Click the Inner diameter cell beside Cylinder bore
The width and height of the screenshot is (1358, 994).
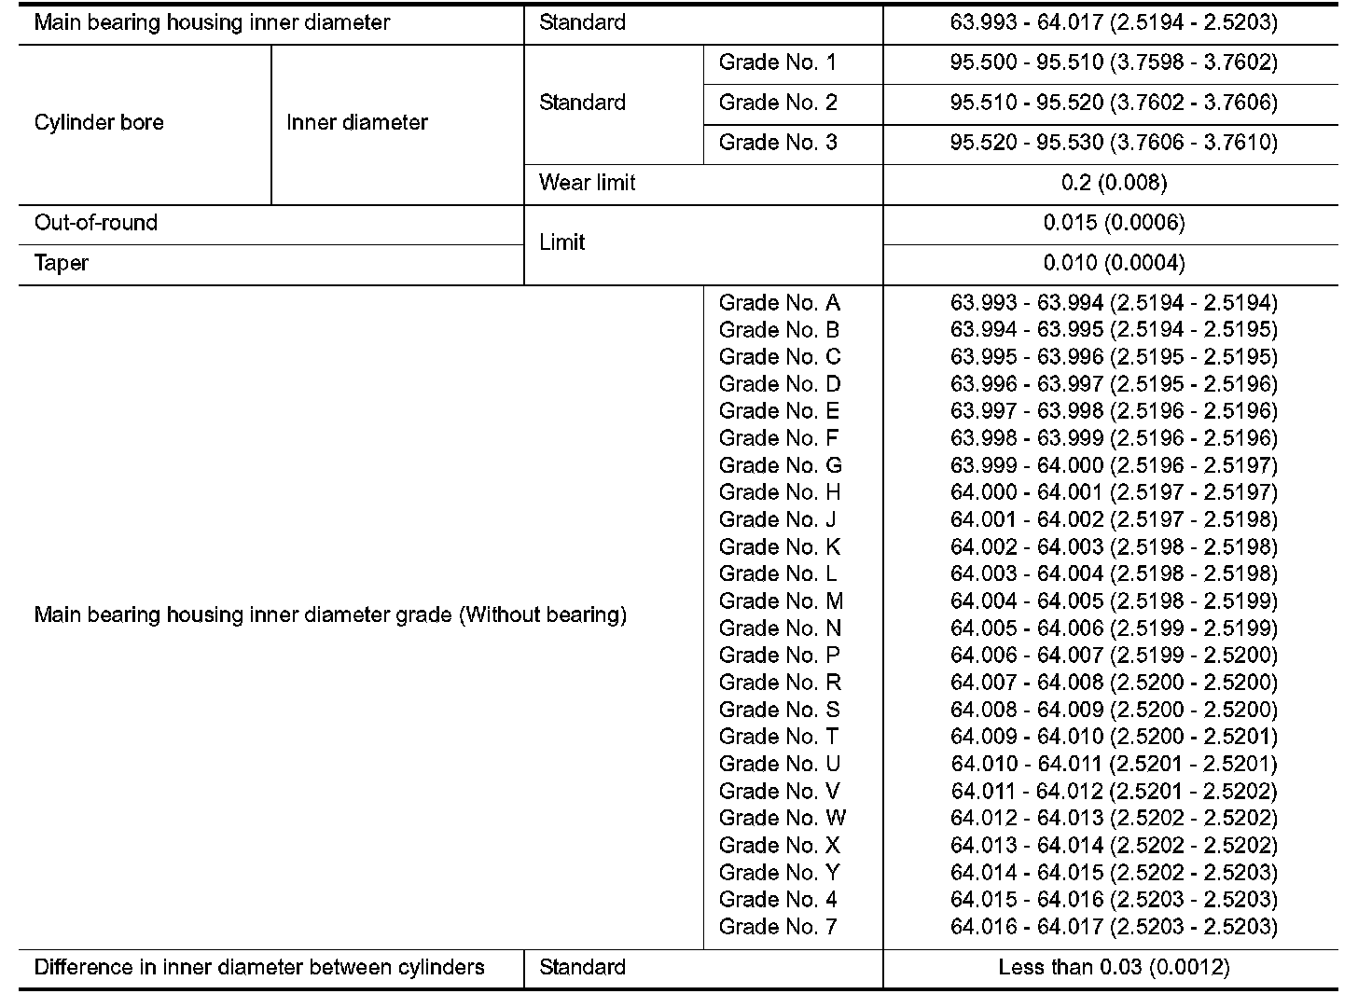pyautogui.click(x=357, y=123)
